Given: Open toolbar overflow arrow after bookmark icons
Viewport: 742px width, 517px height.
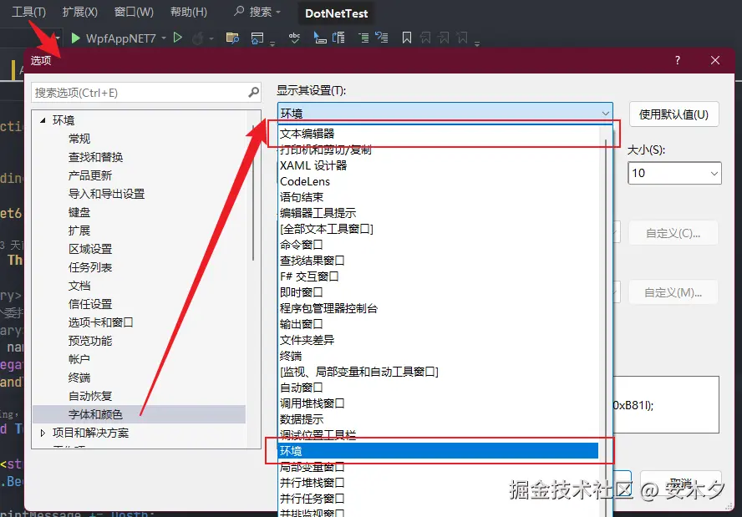Looking at the screenshot, I should click(477, 43).
